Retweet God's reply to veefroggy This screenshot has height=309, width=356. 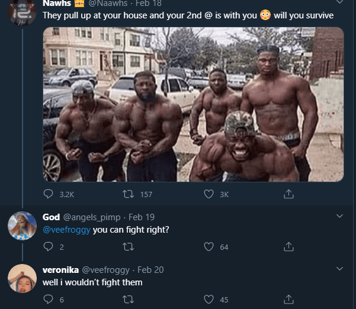[129, 247]
